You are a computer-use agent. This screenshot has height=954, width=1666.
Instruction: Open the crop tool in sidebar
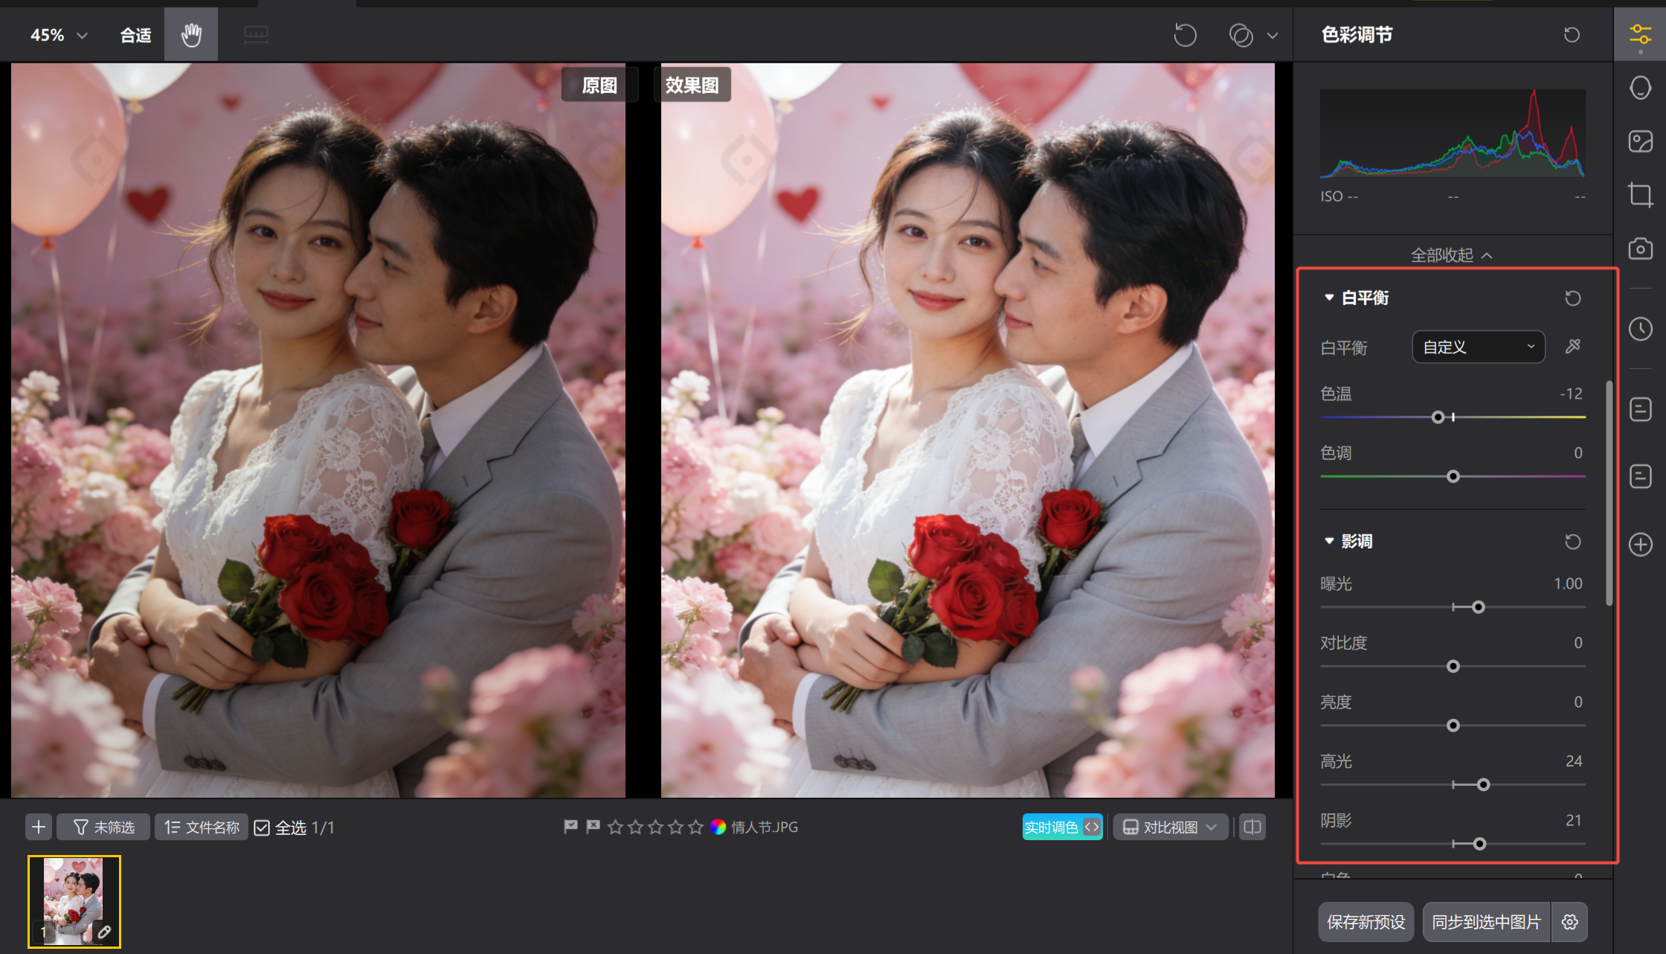click(1640, 194)
